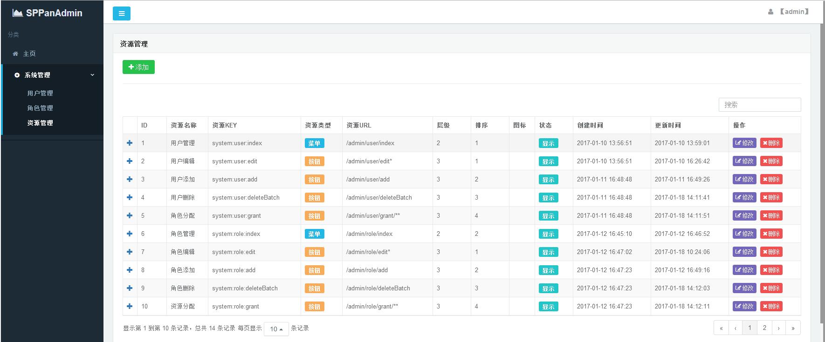Delete system:user:index with 删除 button
This screenshot has height=342, width=825.
coord(771,143)
